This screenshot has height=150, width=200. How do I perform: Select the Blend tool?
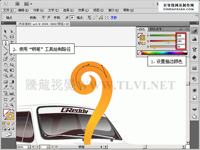12,87
